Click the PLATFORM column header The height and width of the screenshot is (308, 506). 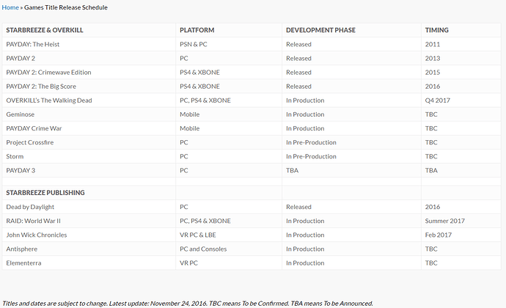point(197,30)
